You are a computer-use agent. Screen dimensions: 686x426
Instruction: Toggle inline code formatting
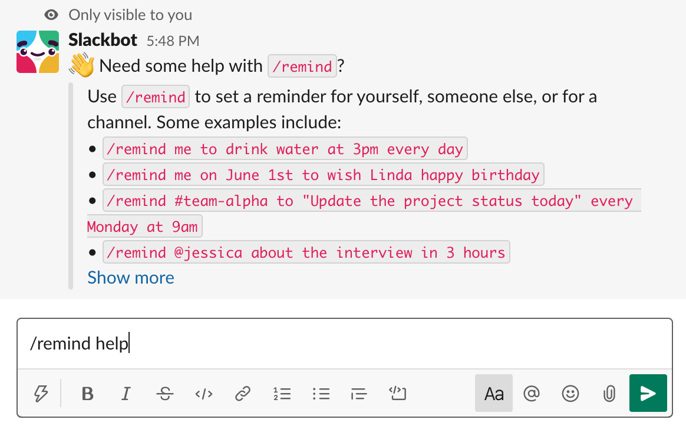click(203, 393)
